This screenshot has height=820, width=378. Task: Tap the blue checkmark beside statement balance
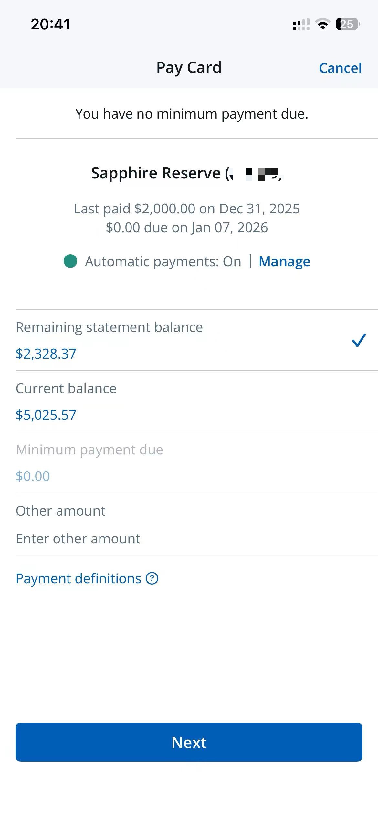pos(359,340)
